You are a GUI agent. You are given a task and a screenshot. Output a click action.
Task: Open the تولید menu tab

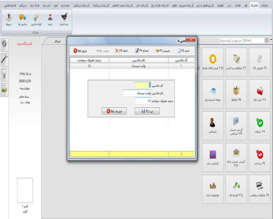pyautogui.click(x=56, y=5)
